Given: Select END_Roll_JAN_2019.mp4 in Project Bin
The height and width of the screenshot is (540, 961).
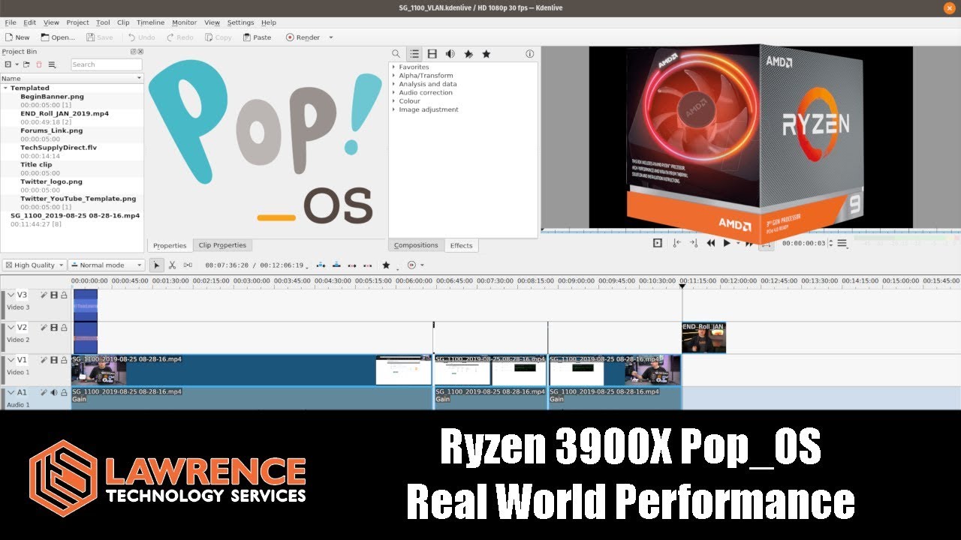Looking at the screenshot, I should pos(65,114).
